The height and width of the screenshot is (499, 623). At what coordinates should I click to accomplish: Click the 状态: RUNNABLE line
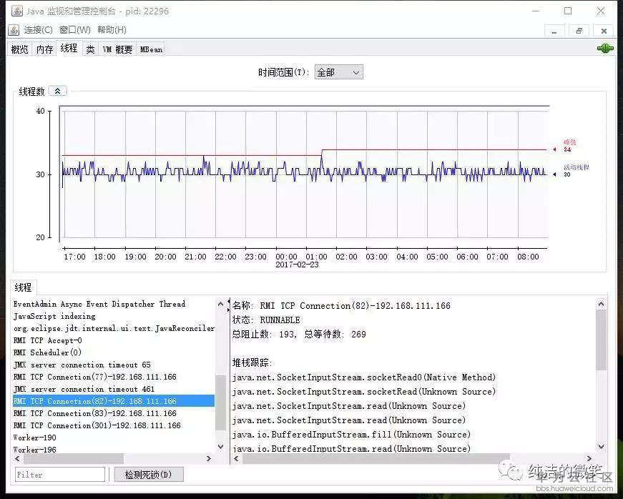pos(266,320)
